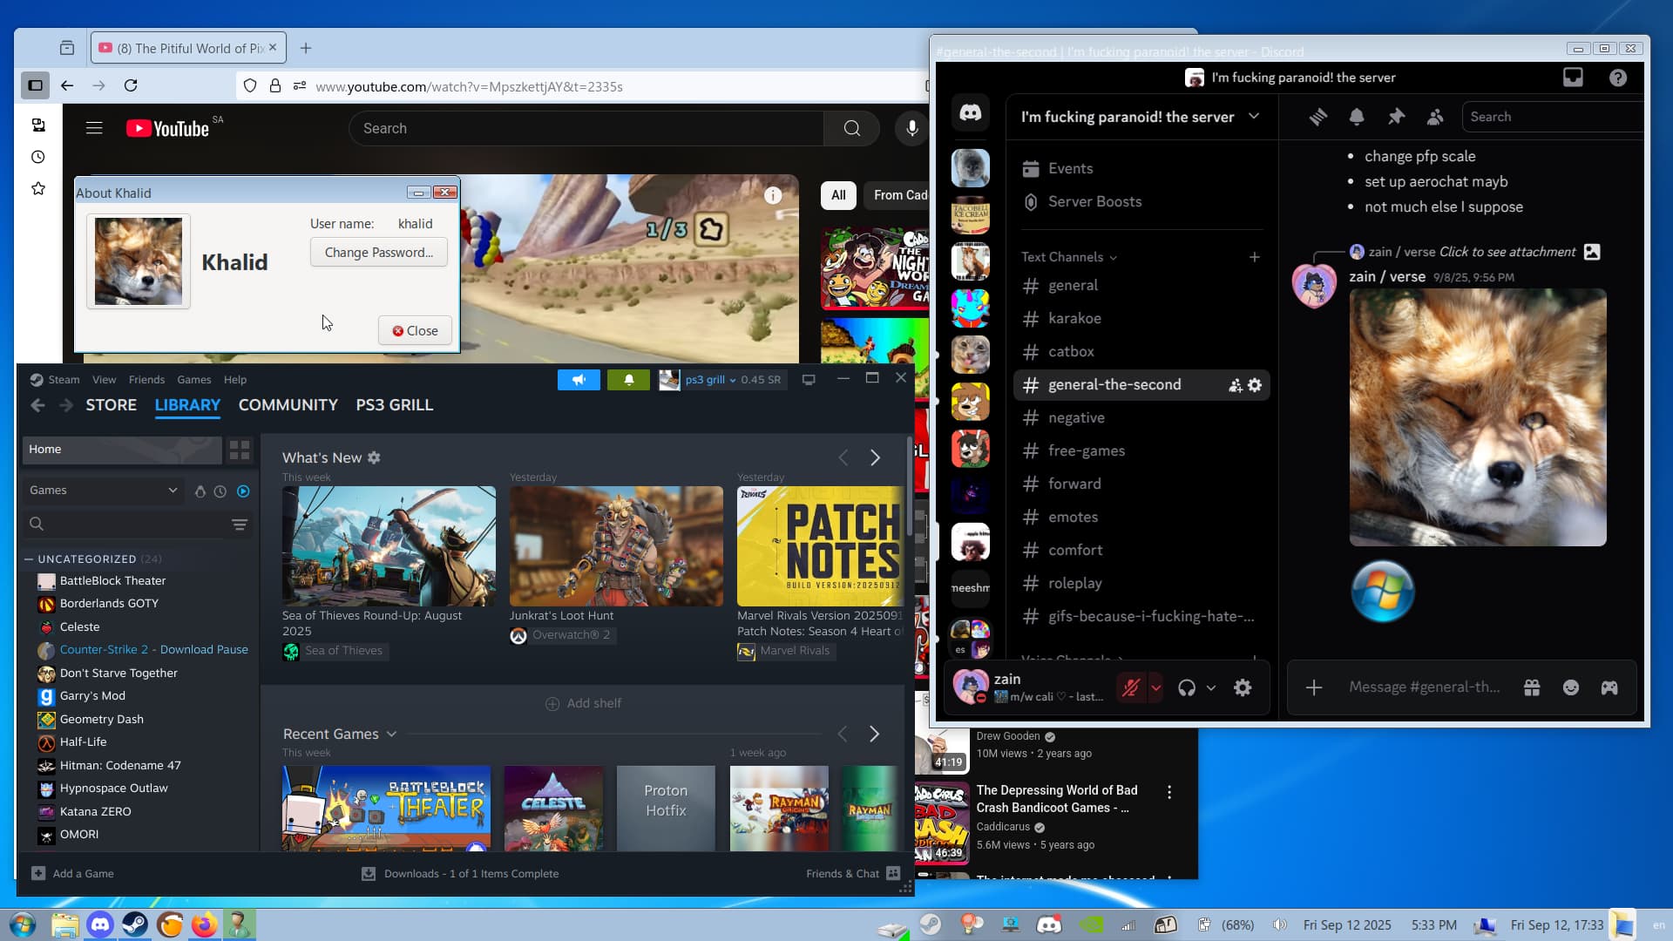
Task: Open Discord notification bell settings
Action: (x=1357, y=117)
